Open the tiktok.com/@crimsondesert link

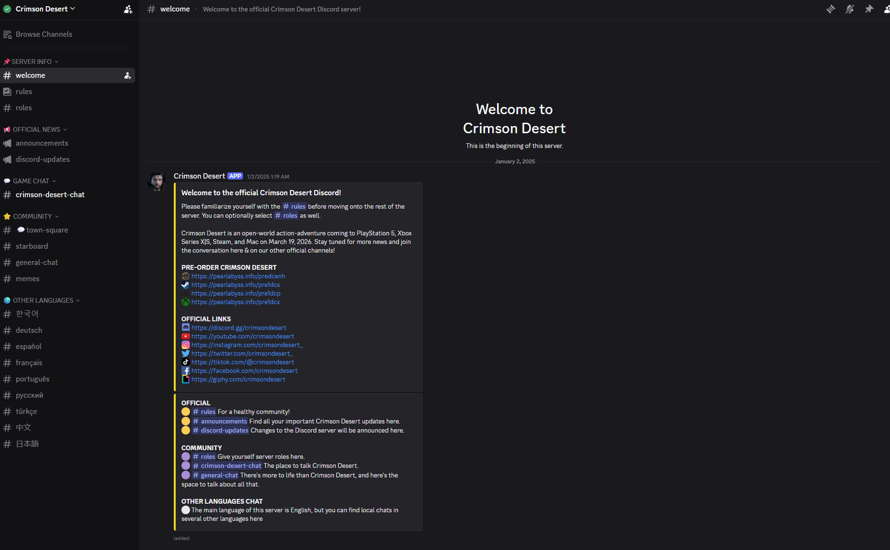click(243, 362)
